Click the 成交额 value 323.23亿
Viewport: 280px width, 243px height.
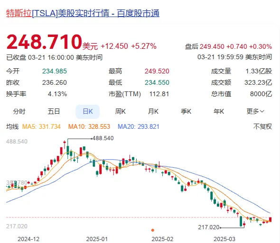pyautogui.click(x=258, y=82)
